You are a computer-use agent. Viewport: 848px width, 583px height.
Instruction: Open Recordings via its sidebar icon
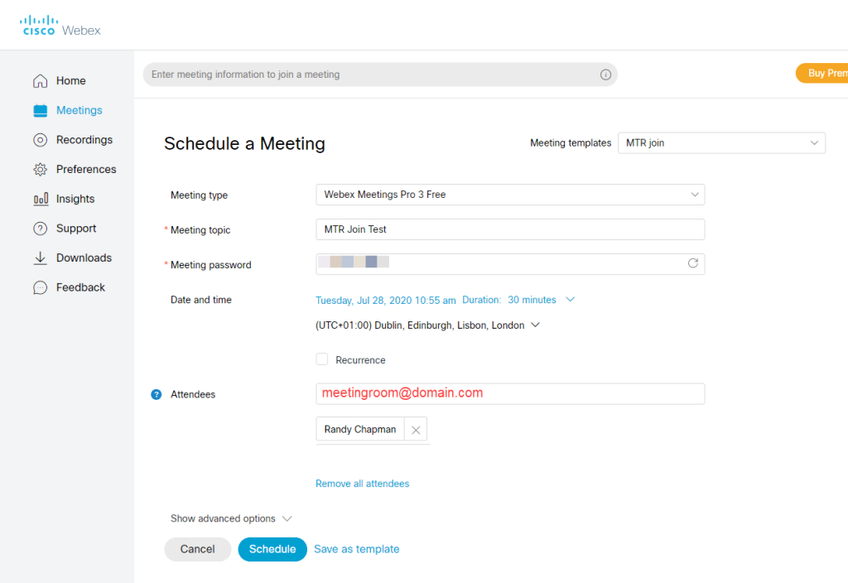tap(40, 140)
